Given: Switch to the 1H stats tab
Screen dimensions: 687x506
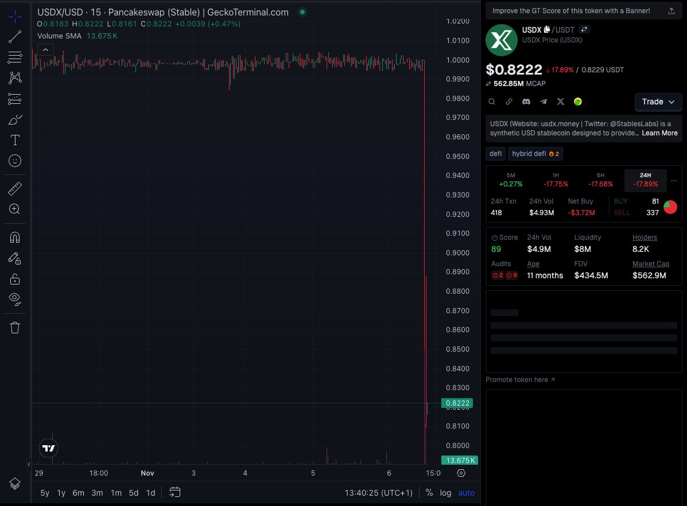Looking at the screenshot, I should 556,180.
